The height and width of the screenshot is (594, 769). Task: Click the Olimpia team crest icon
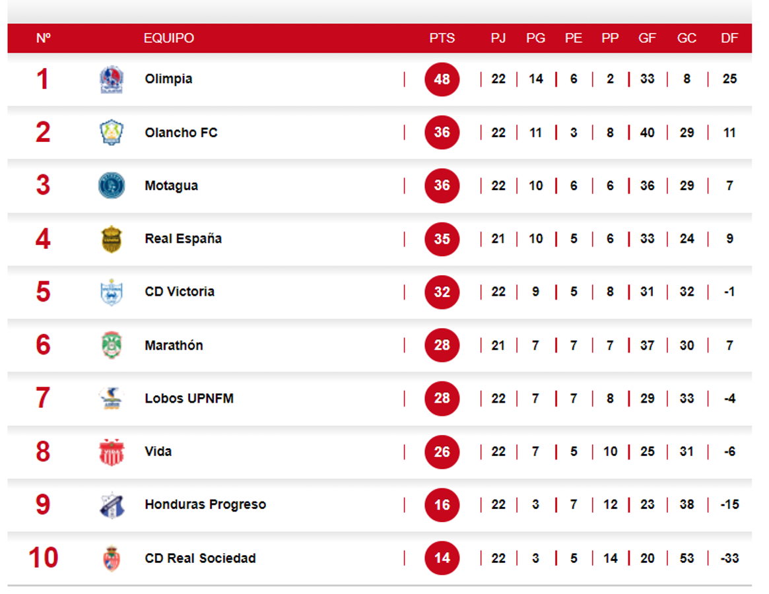[x=111, y=80]
